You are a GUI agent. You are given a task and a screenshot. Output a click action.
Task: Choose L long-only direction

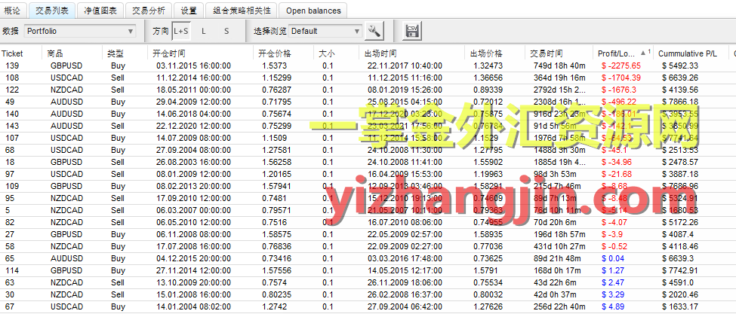tap(203, 31)
